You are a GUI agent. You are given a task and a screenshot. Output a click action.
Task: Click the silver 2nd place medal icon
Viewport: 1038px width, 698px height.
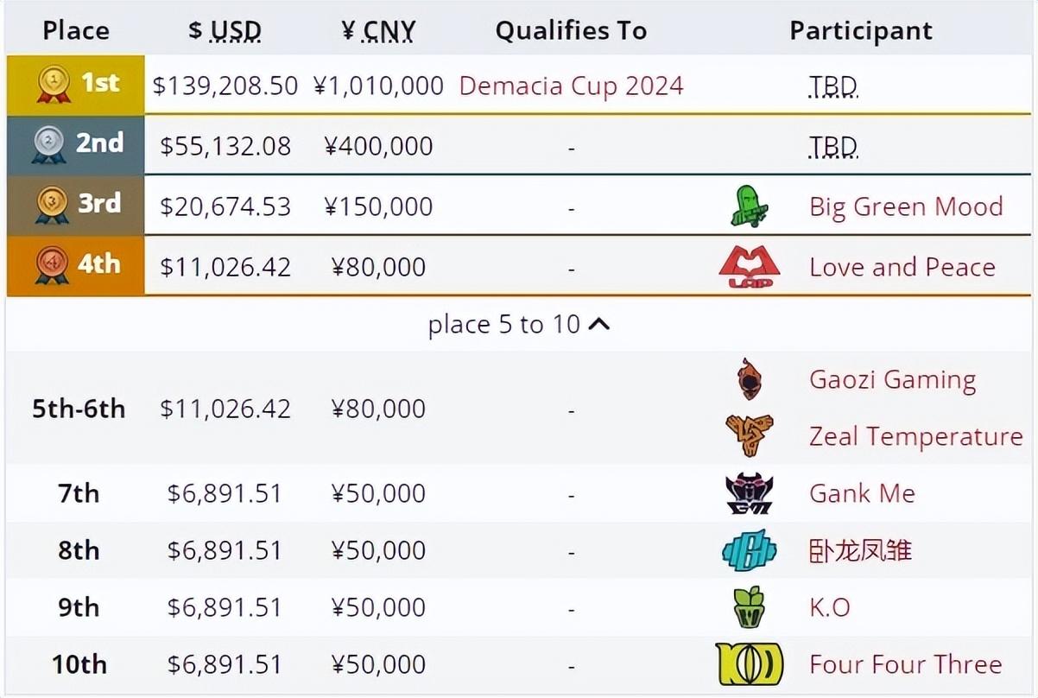pos(48,145)
